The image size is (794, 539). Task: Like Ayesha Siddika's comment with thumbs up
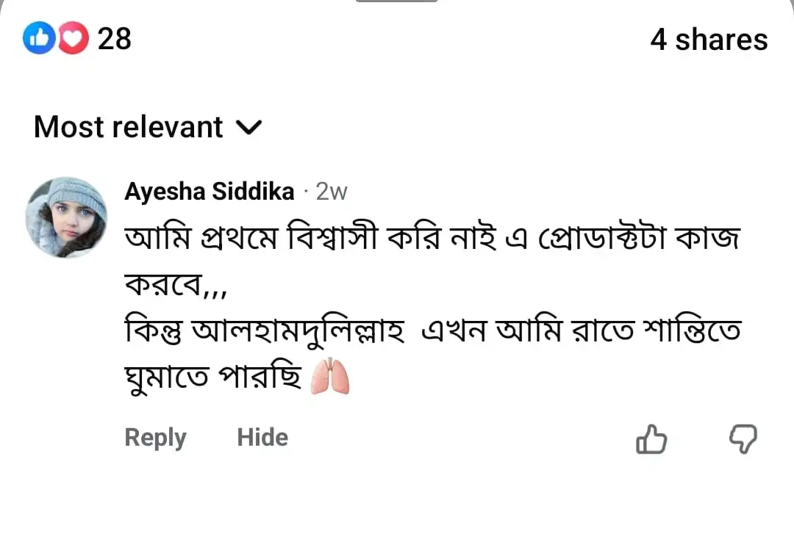tap(651, 440)
